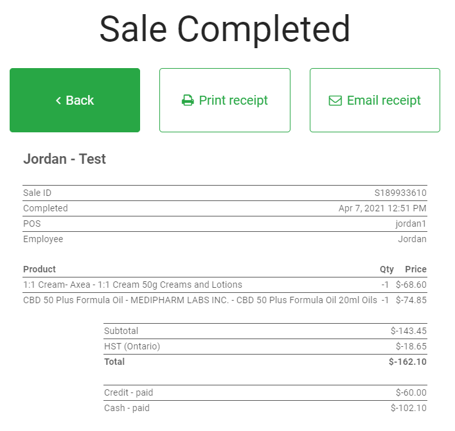This screenshot has height=431, width=455.
Task: Click the Employee name Jordan
Action: point(412,239)
